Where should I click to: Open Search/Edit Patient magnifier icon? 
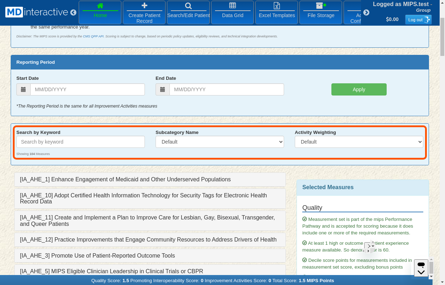tap(188, 6)
